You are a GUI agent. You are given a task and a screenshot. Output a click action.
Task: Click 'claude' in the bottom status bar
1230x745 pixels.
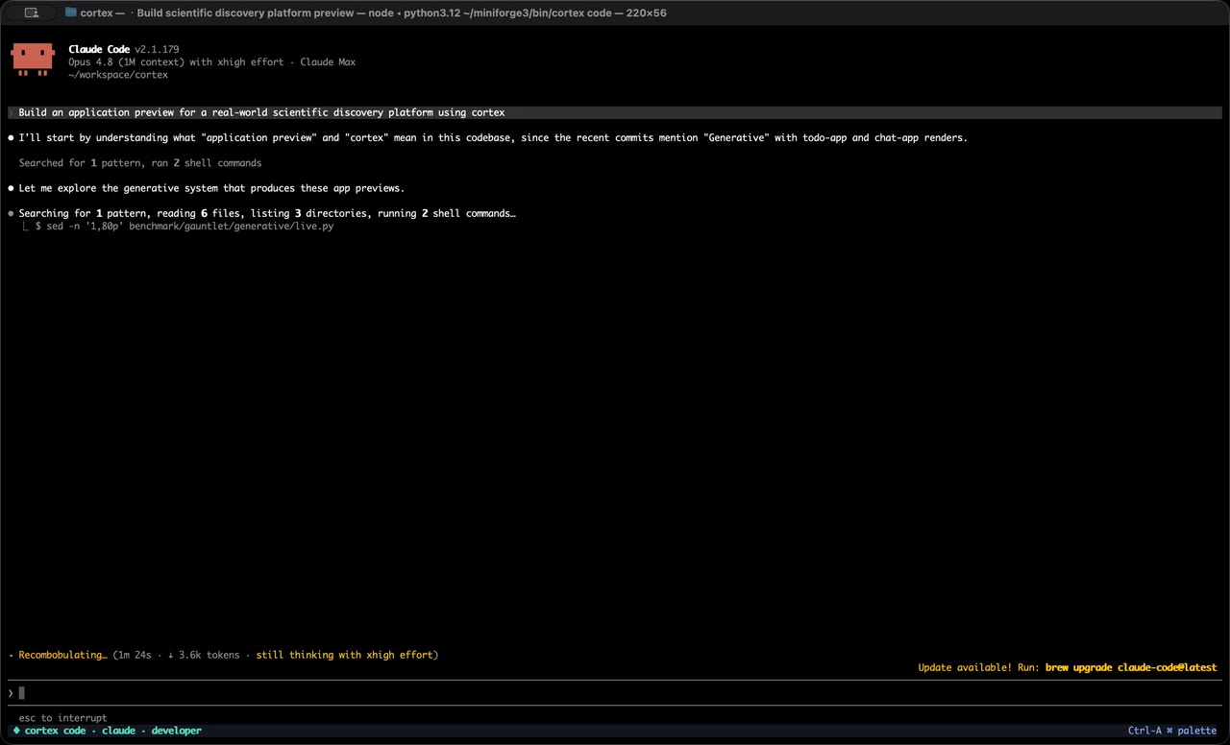pos(118,731)
